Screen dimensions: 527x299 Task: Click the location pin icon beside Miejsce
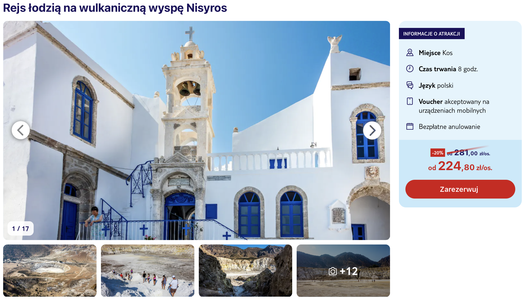point(410,52)
